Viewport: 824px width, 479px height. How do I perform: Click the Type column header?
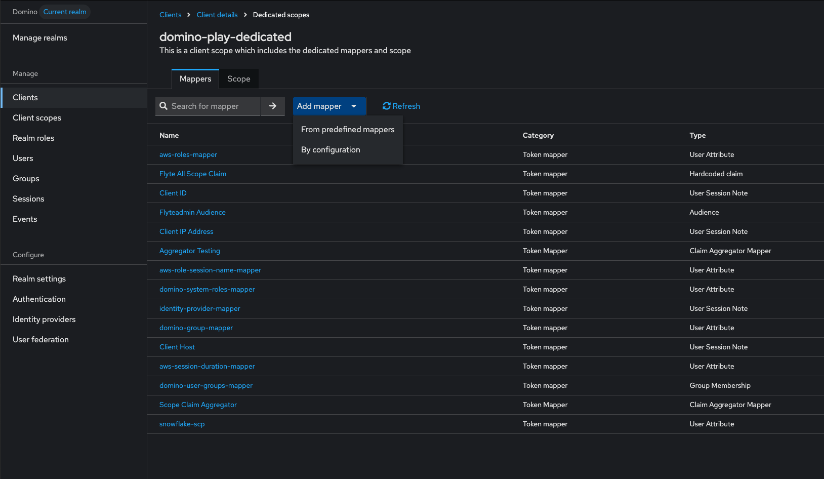(697, 135)
